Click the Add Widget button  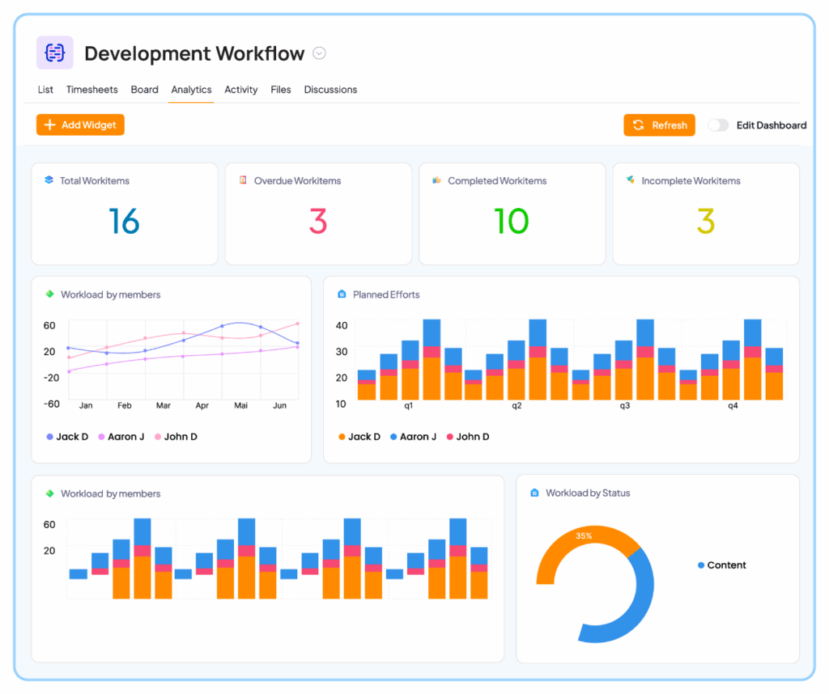click(x=79, y=125)
